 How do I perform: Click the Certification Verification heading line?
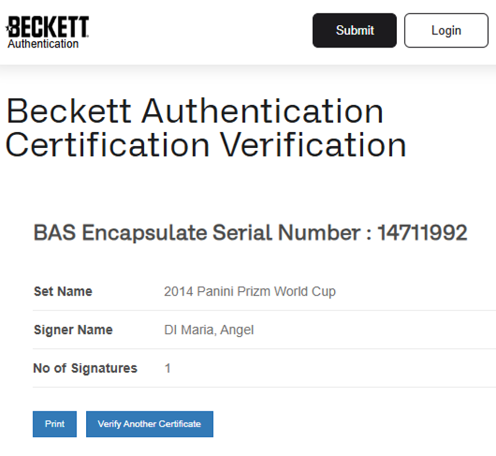(x=206, y=144)
